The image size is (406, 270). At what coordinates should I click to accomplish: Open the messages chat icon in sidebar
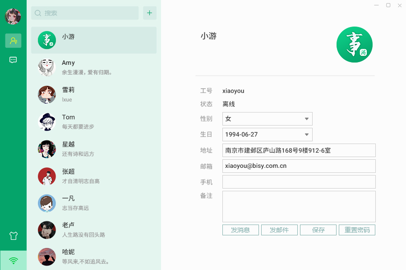(13, 60)
